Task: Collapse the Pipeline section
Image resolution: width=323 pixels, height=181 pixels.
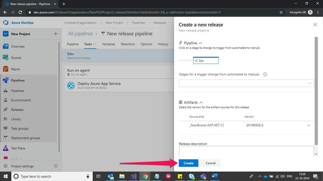Action: click(x=200, y=43)
